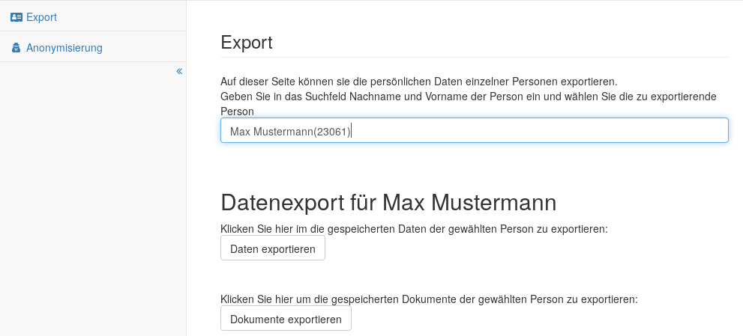The image size is (743, 336).
Task: Click the horizontal divider below Export heading
Action: (x=474, y=58)
